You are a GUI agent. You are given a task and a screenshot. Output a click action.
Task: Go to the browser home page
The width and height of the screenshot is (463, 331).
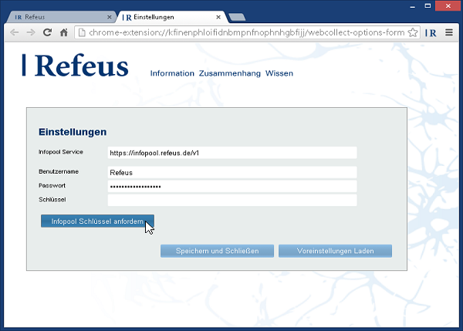pyautogui.click(x=64, y=33)
